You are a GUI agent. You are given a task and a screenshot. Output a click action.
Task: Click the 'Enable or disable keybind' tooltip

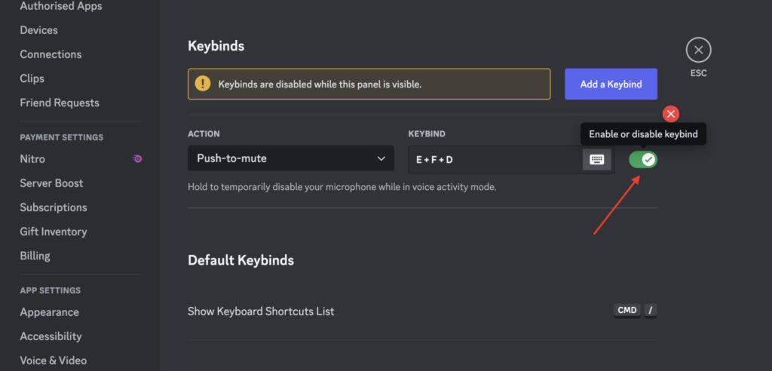point(644,134)
